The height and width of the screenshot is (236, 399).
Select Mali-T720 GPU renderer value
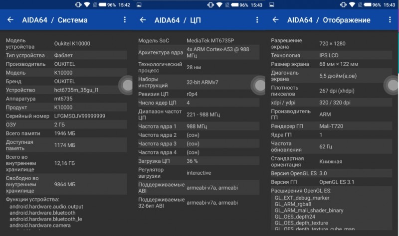click(x=331, y=126)
